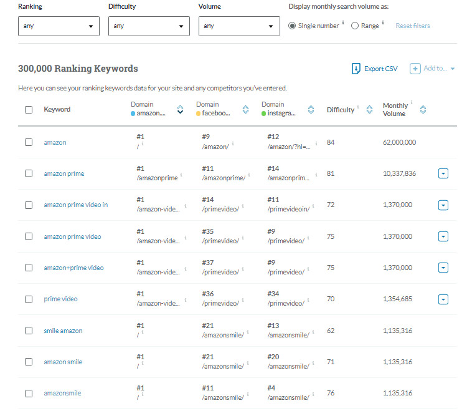Tick the checkbox for amazon prime keyword
This screenshot has height=416, width=467.
coord(29,173)
